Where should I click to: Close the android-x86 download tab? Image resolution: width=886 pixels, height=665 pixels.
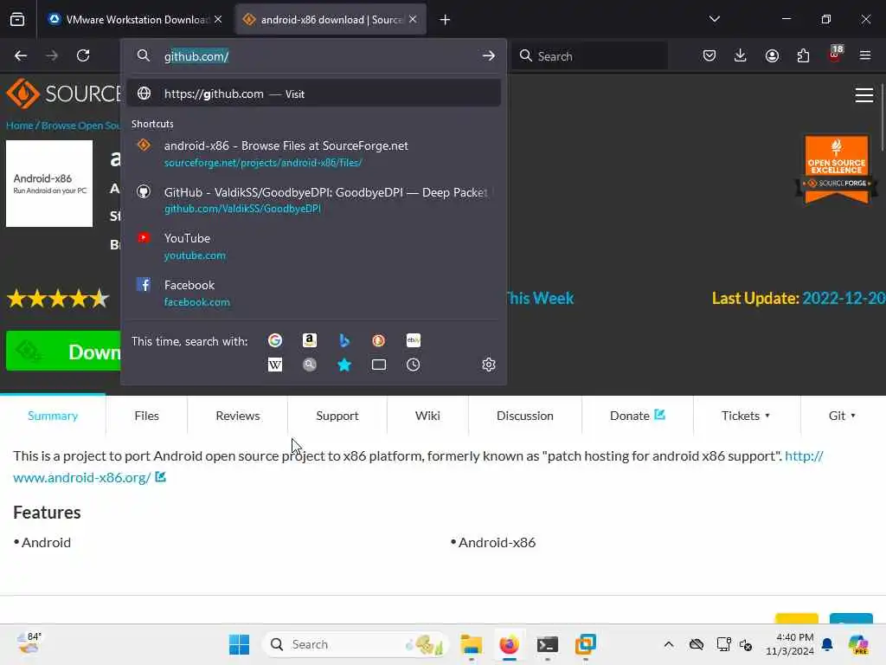click(x=413, y=20)
